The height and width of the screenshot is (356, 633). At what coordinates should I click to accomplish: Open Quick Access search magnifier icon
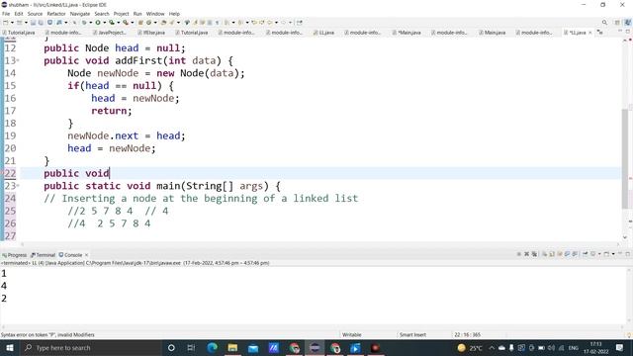(x=604, y=23)
